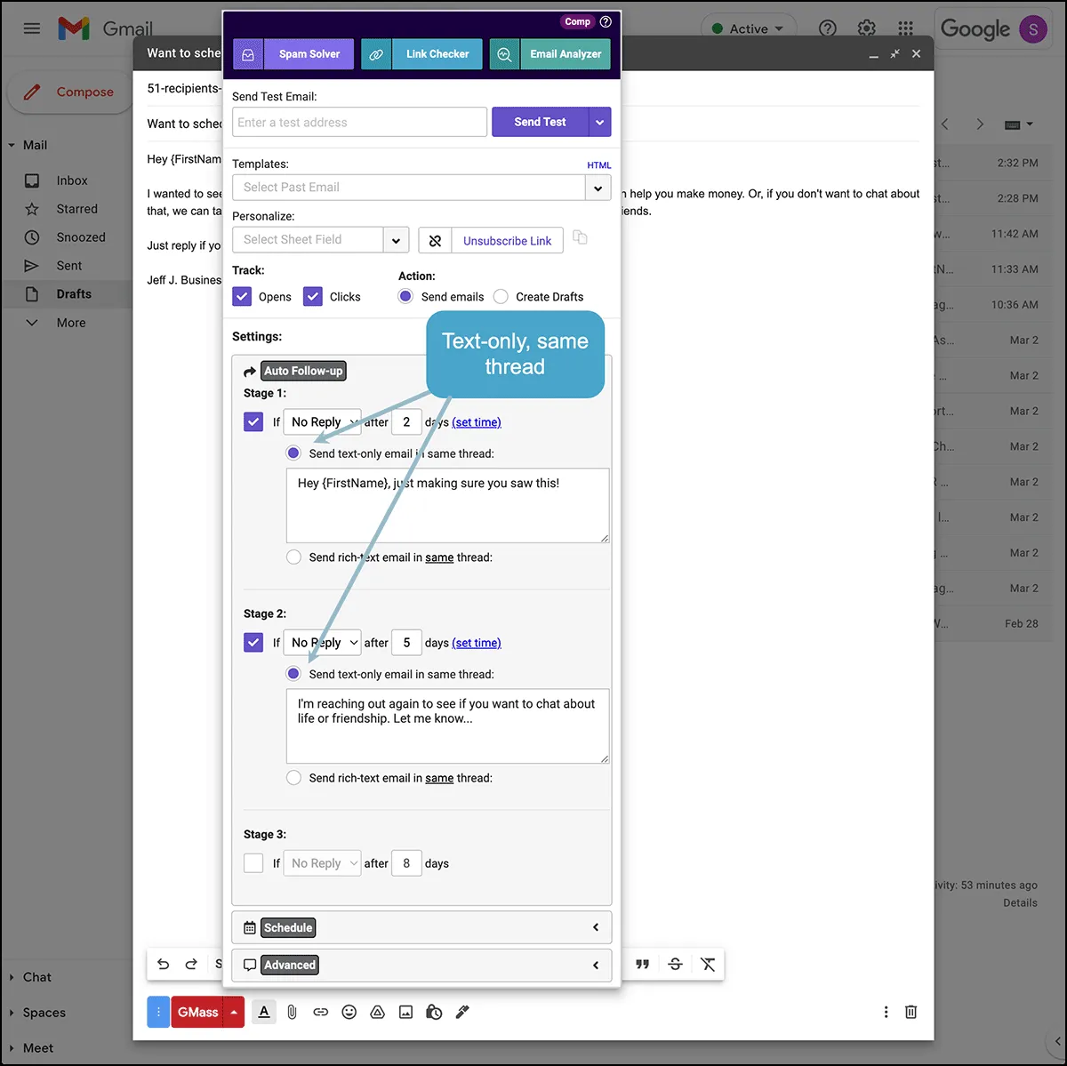This screenshot has height=1066, width=1067.
Task: Toggle text formatting options icon
Action: tap(264, 1012)
